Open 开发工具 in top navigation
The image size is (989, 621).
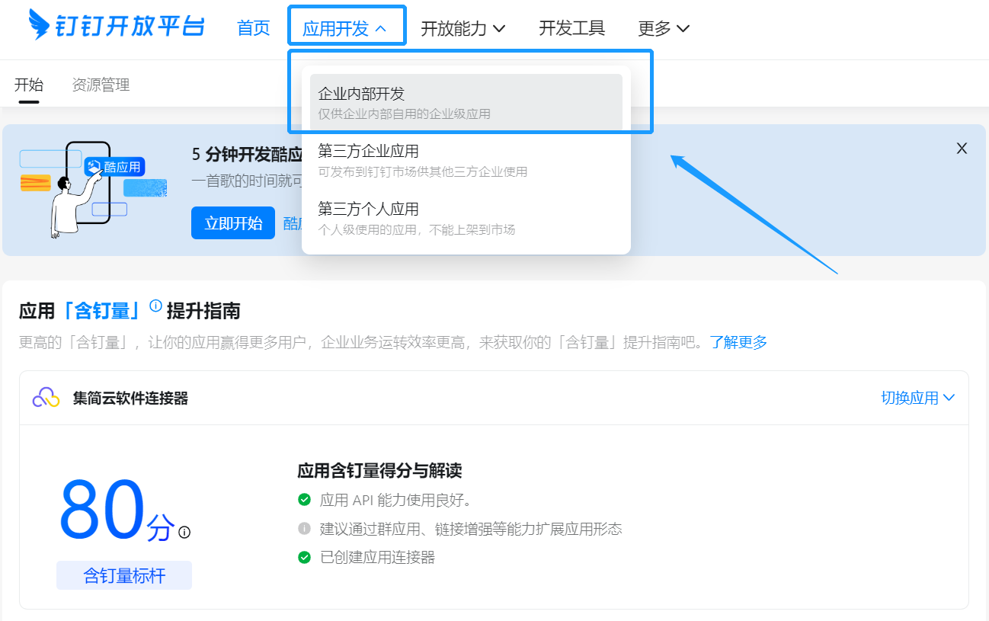pyautogui.click(x=572, y=28)
